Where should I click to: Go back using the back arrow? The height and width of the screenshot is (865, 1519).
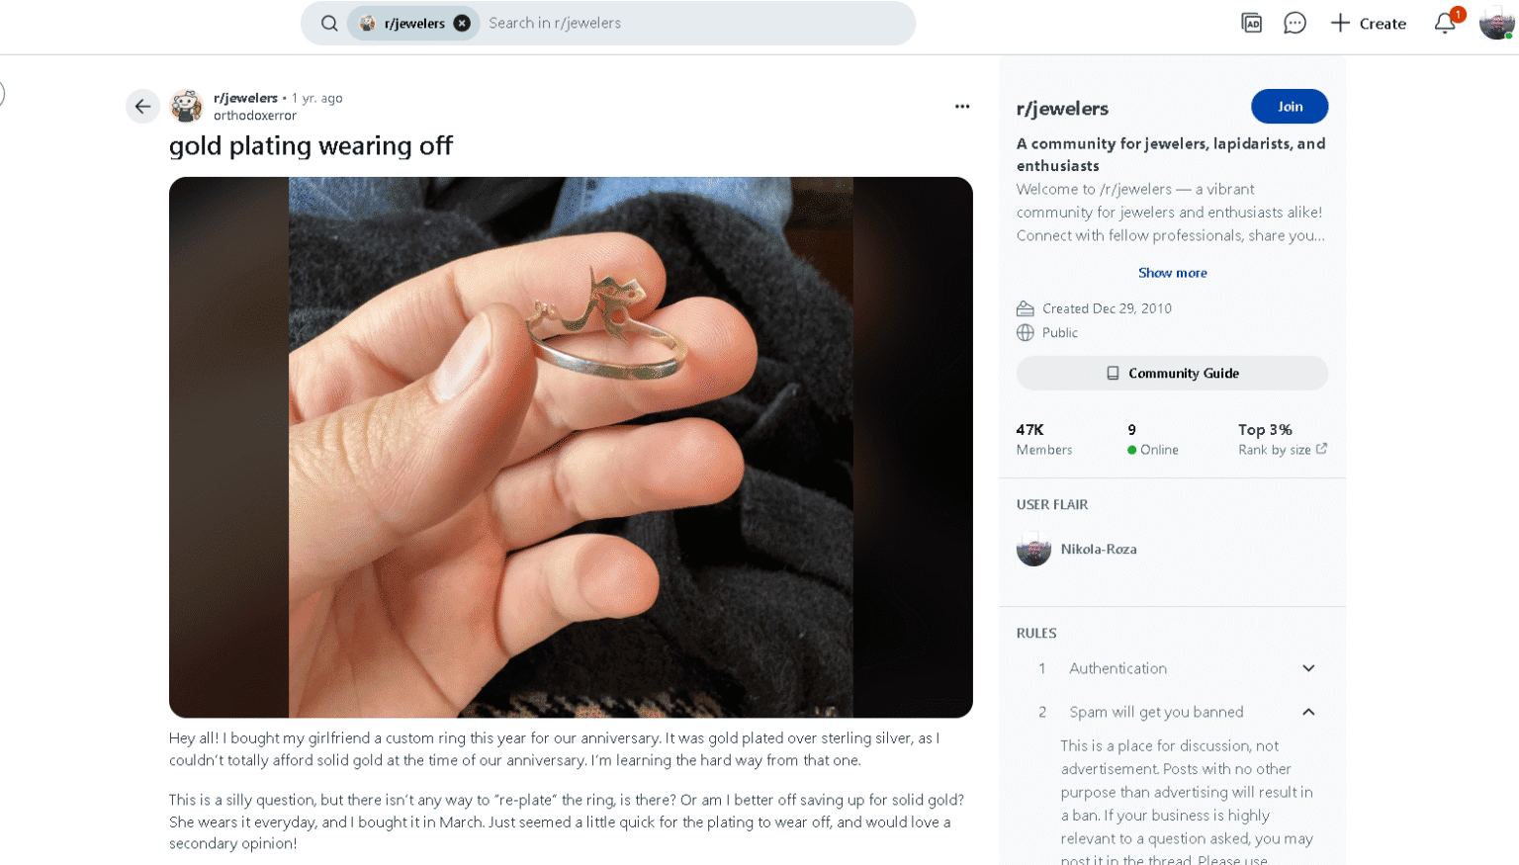143,107
